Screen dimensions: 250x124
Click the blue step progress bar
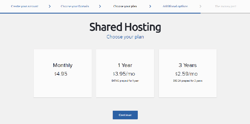[100, 13]
